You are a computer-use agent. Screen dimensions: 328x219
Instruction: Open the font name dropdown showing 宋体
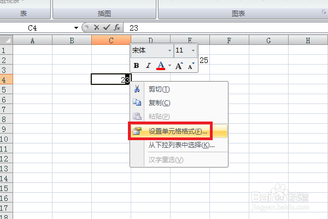(169, 50)
